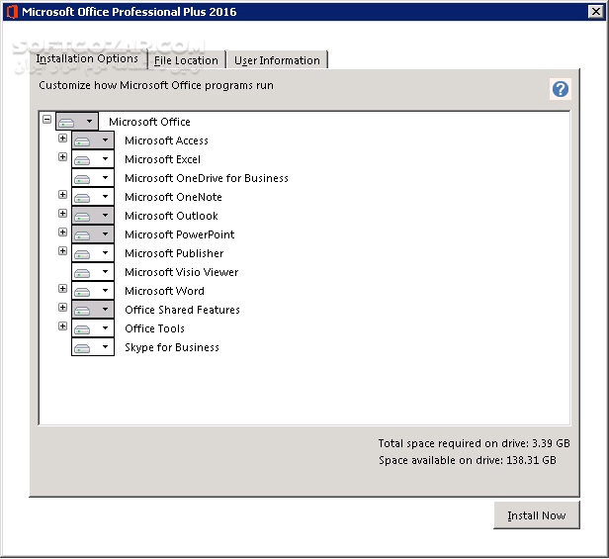Open install-state dropdown for Office Shared Features
Screen dimensions: 609x559
(x=93, y=310)
